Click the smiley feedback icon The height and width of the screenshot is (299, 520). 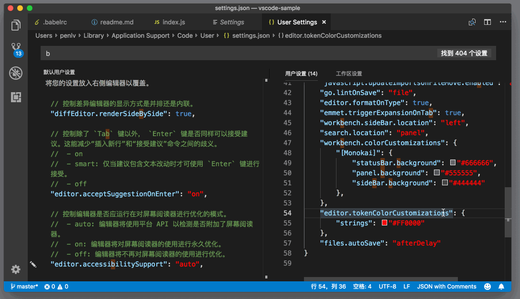pyautogui.click(x=487, y=287)
